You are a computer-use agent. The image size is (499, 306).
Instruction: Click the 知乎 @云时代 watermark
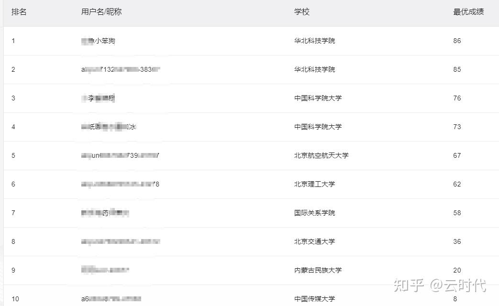pos(439,285)
